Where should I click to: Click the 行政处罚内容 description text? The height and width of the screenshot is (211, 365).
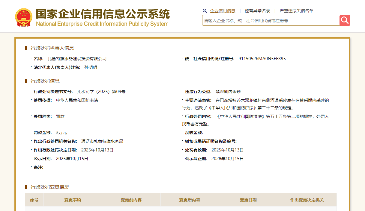point(256,120)
